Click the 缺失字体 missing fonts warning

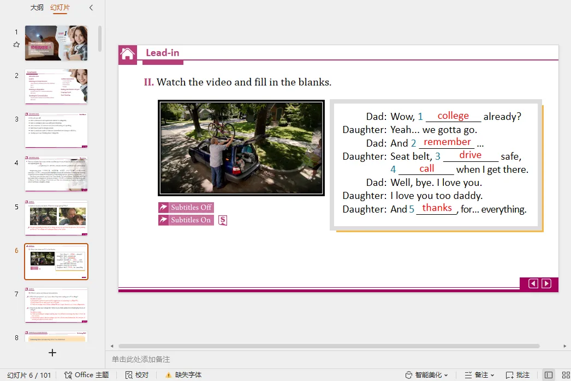tap(183, 375)
